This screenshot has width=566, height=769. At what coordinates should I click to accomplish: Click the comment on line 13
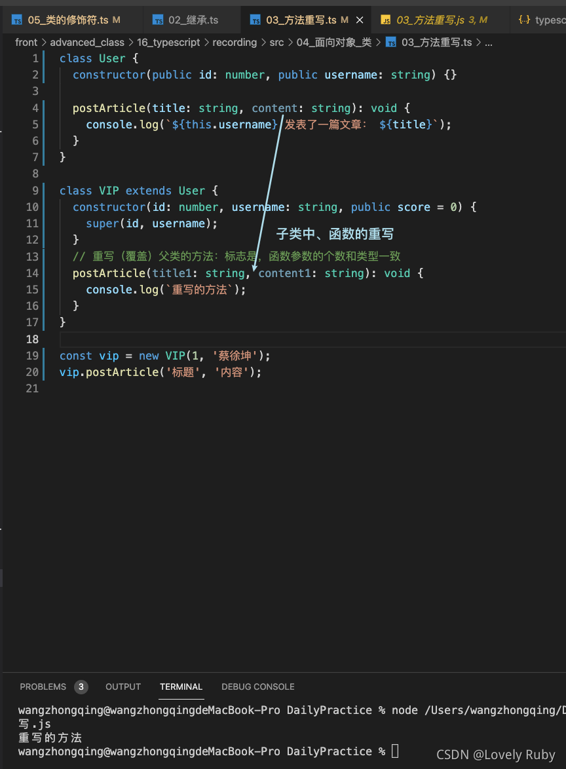[236, 257]
